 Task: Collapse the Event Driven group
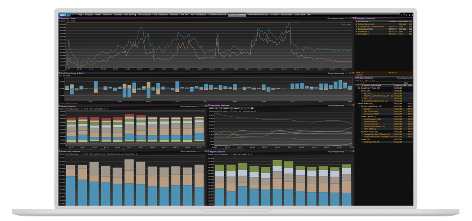(360, 116)
